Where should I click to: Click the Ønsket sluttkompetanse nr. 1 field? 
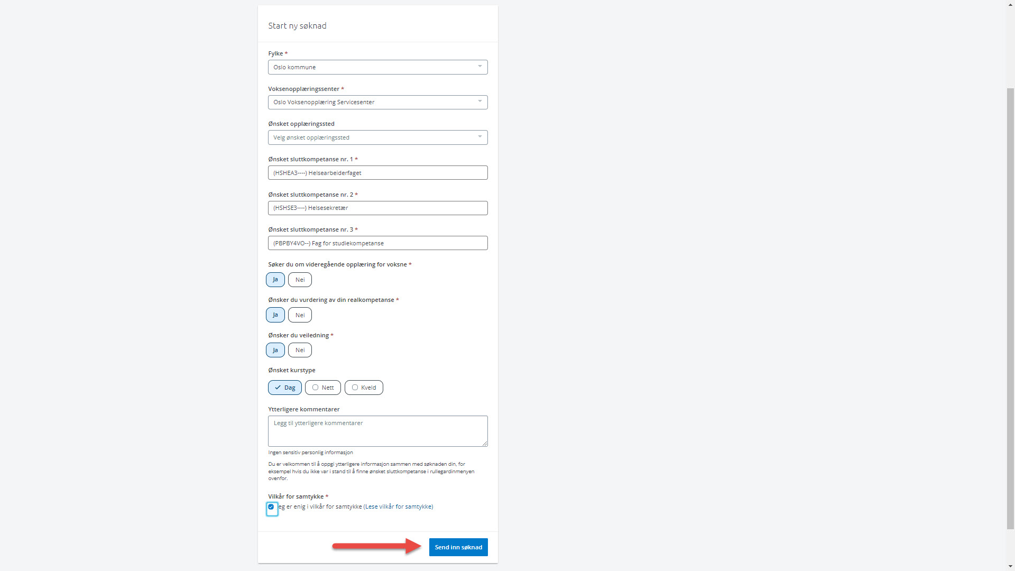377,173
